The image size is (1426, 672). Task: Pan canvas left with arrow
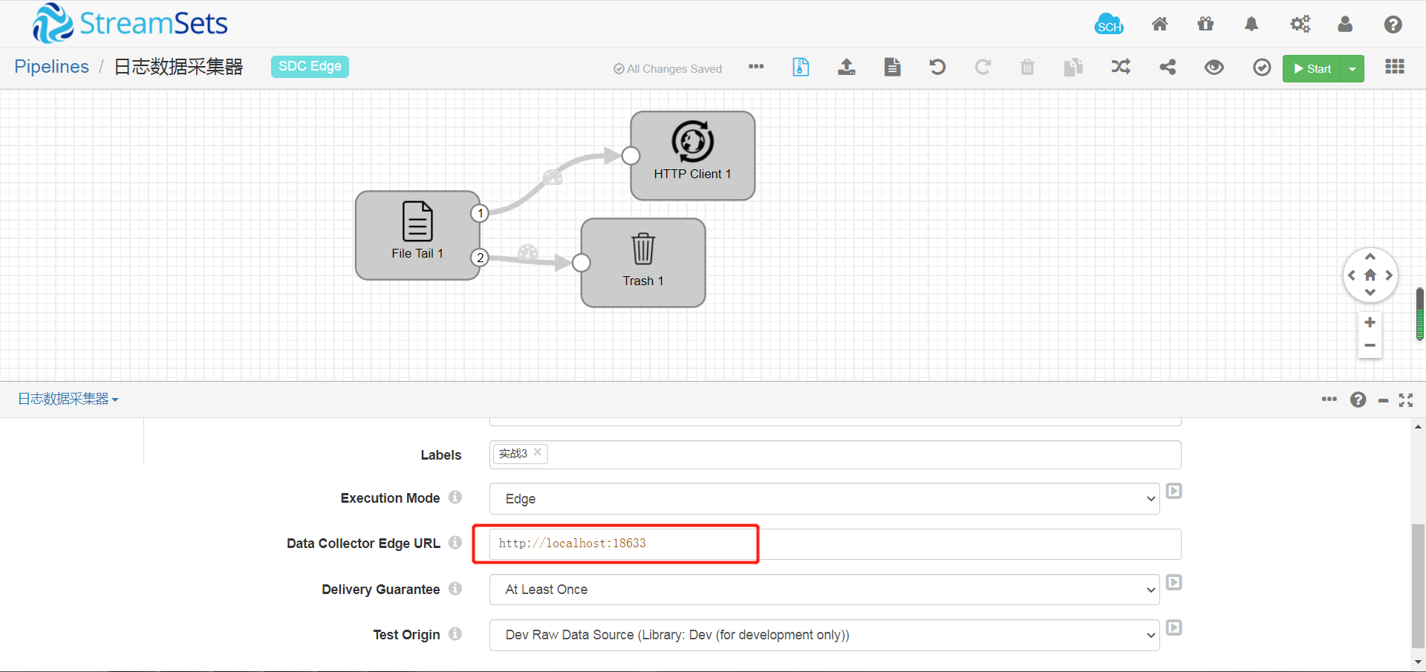(x=1352, y=275)
